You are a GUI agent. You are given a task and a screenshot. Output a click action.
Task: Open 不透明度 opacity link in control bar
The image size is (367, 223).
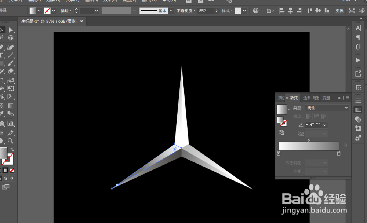(x=186, y=11)
